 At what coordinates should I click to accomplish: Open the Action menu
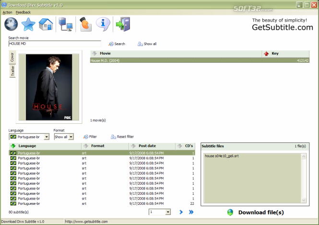pyautogui.click(x=7, y=12)
